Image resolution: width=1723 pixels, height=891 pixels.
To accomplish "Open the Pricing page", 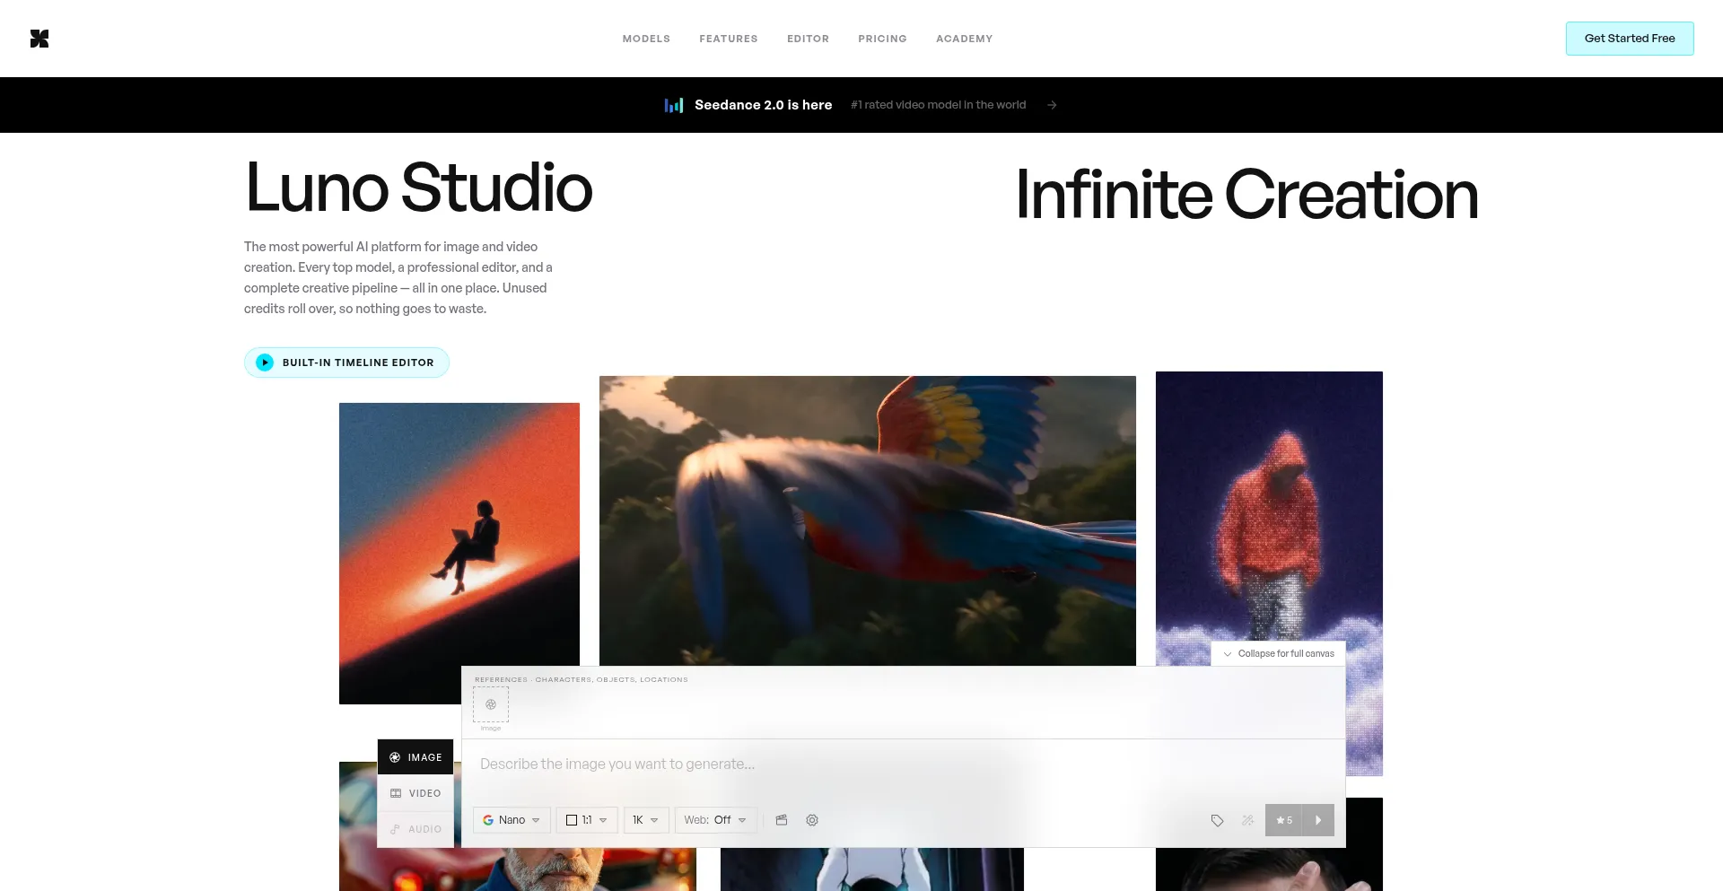I will click(x=882, y=39).
